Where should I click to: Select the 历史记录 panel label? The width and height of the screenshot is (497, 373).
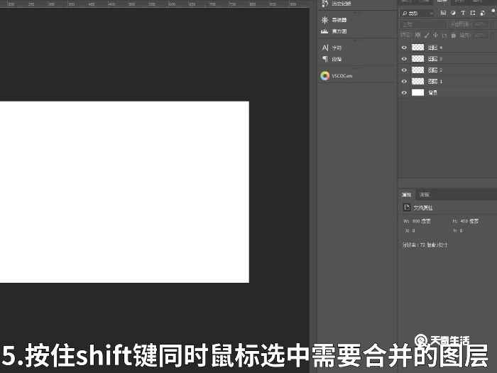pyautogui.click(x=342, y=4)
